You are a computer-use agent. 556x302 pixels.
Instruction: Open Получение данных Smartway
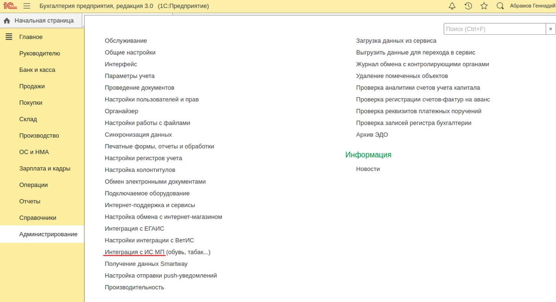click(146, 264)
